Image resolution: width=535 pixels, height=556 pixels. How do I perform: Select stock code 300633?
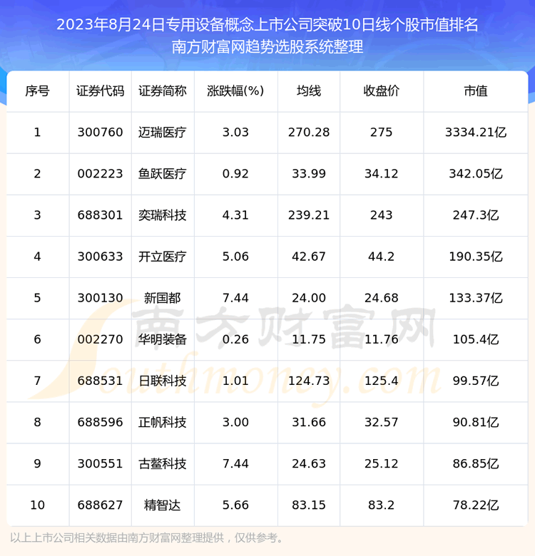100,257
